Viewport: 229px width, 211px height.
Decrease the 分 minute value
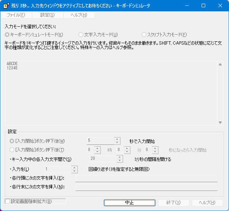(127, 152)
